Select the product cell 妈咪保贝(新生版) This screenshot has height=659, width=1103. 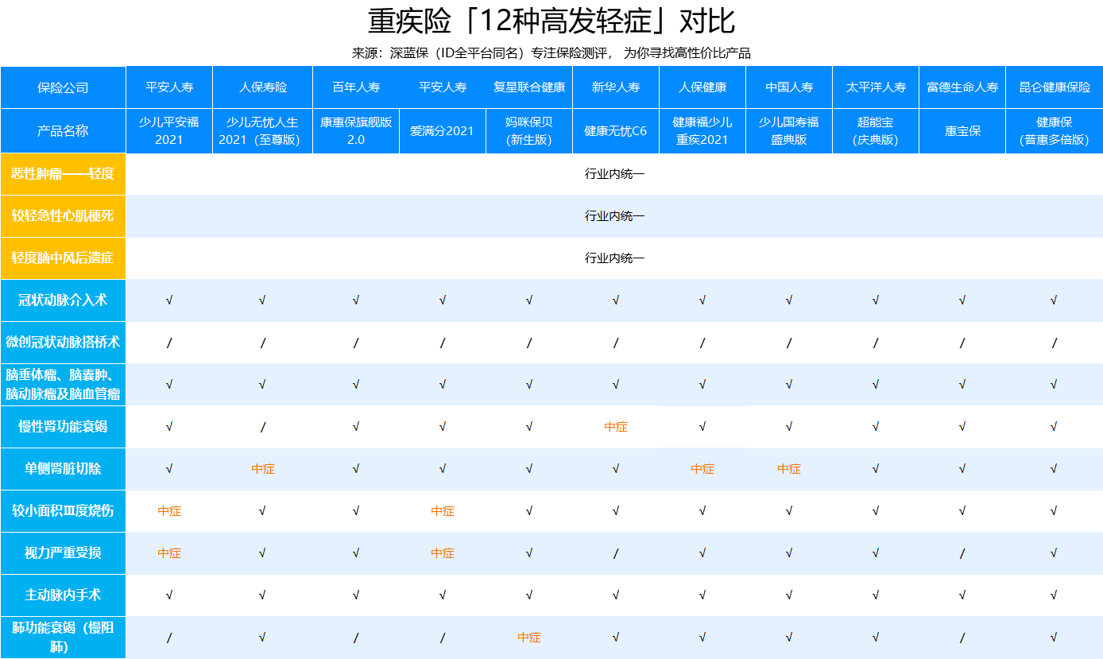click(529, 131)
